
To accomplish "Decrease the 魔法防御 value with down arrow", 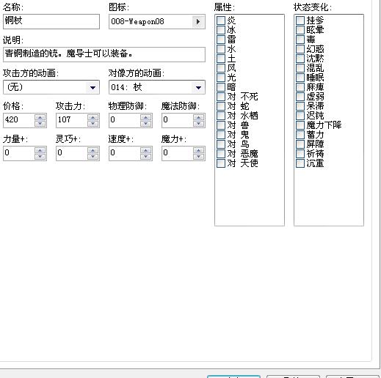I will click(199, 124).
